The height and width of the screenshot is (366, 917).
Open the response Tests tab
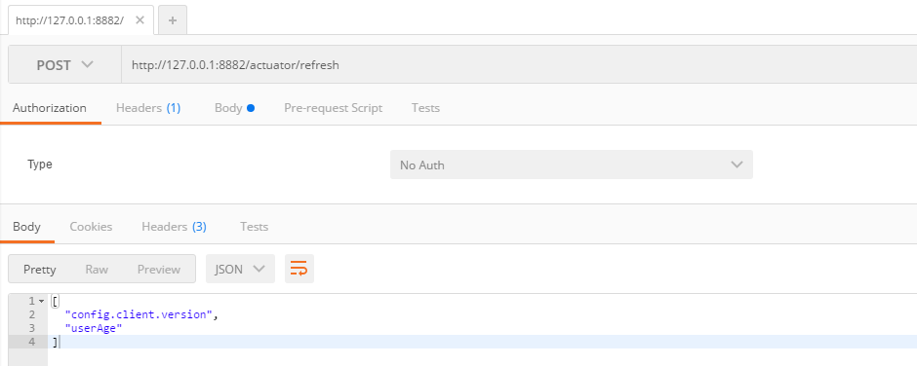pyautogui.click(x=255, y=227)
